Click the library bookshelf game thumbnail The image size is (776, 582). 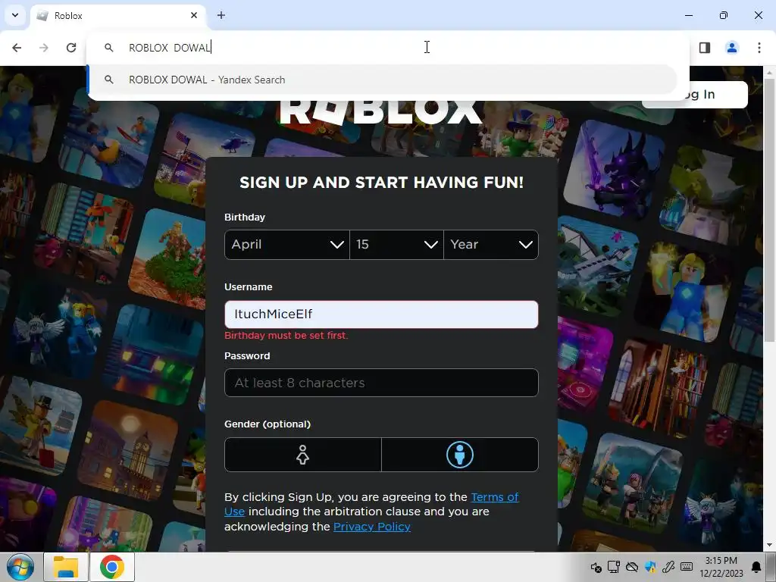coord(659,386)
